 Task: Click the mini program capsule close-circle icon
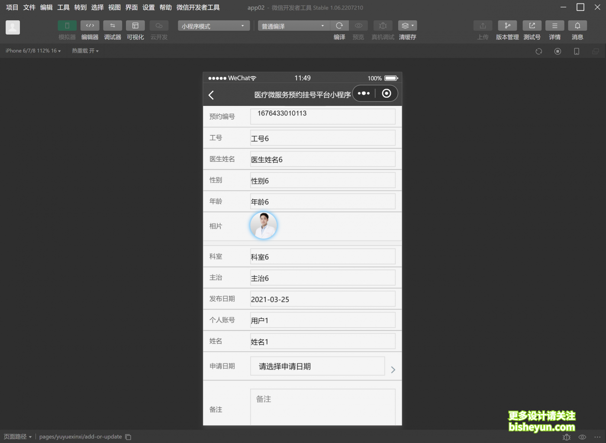pos(387,93)
